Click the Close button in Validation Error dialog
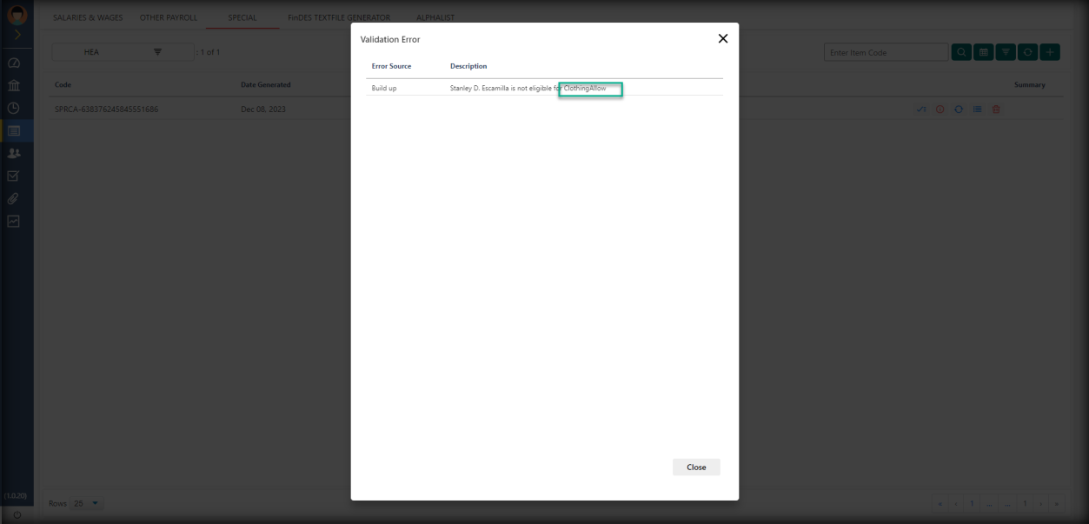The width and height of the screenshot is (1089, 524). (x=696, y=467)
